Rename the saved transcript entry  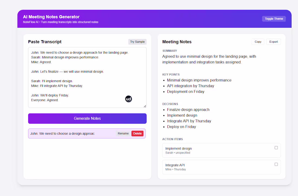(123, 133)
